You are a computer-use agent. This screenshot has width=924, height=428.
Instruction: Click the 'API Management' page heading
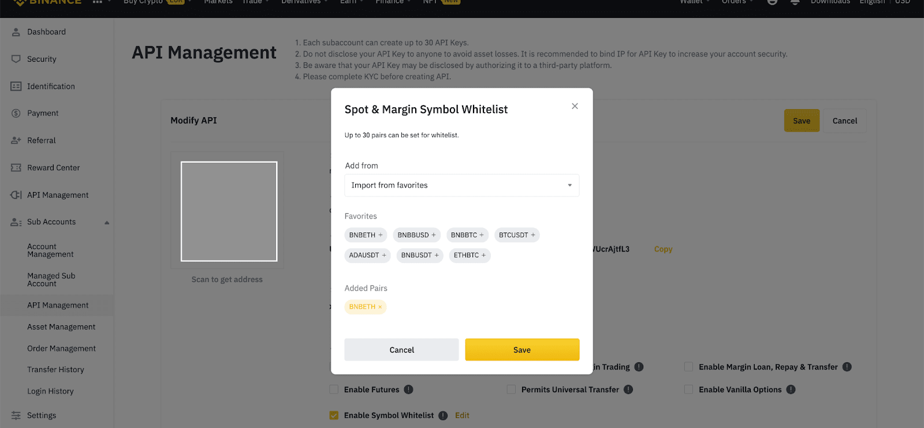point(204,52)
